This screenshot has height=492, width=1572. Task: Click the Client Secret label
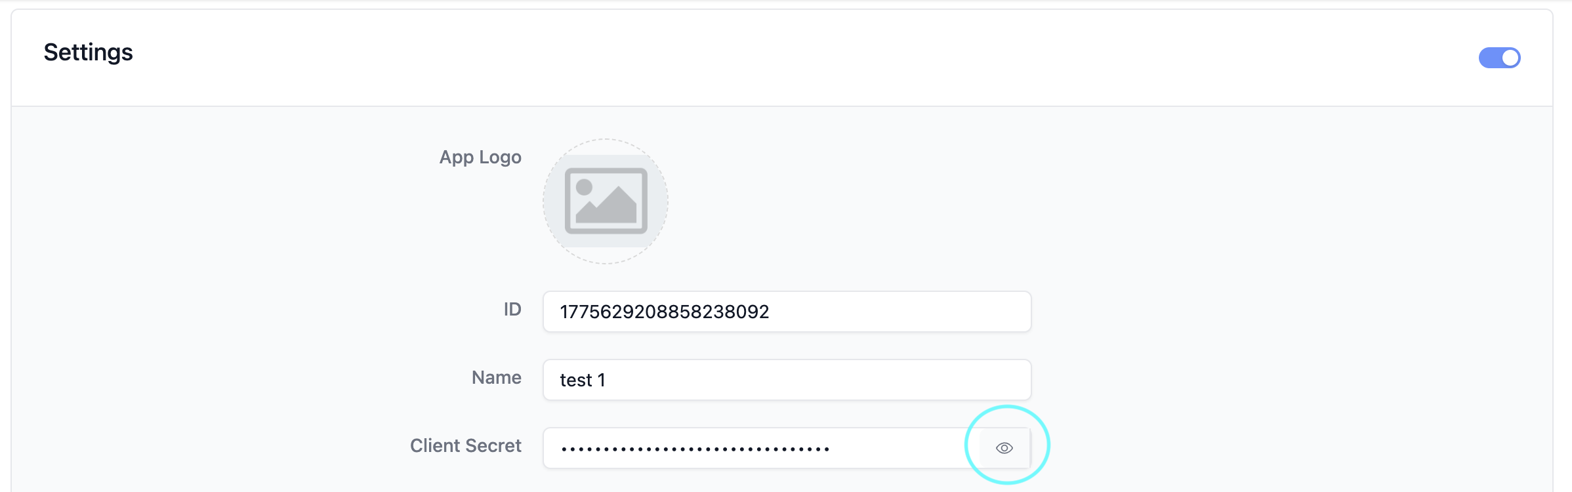point(466,445)
